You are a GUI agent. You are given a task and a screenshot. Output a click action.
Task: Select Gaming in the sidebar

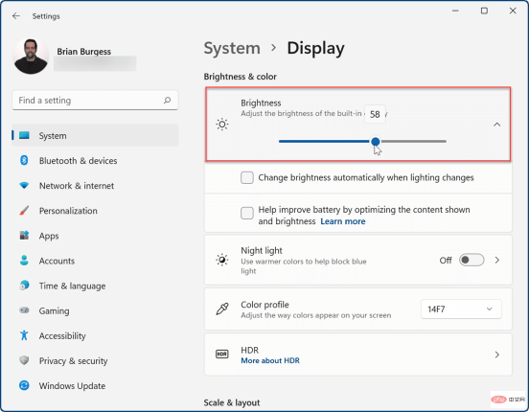[x=95, y=310]
